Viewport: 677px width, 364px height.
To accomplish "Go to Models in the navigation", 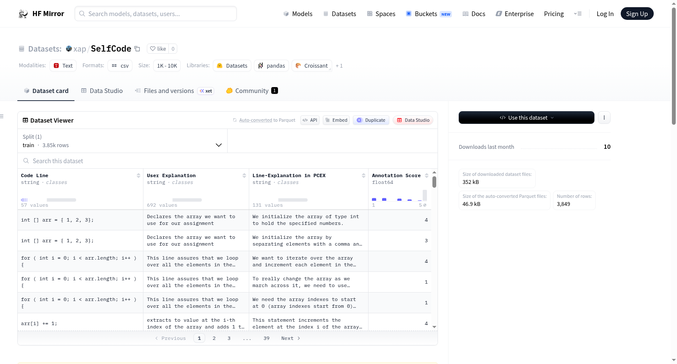I will pyautogui.click(x=298, y=14).
